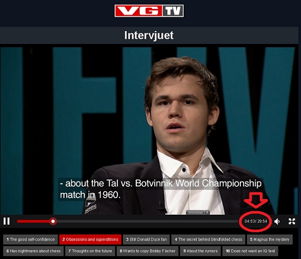Jump to chapter 3 Still Donald Duck fan
The width and height of the screenshot is (301, 259).
coord(146,240)
